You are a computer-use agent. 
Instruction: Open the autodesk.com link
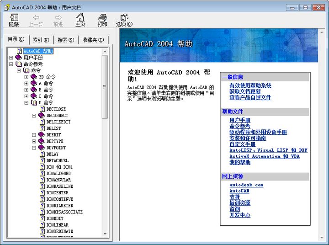coord(246,185)
